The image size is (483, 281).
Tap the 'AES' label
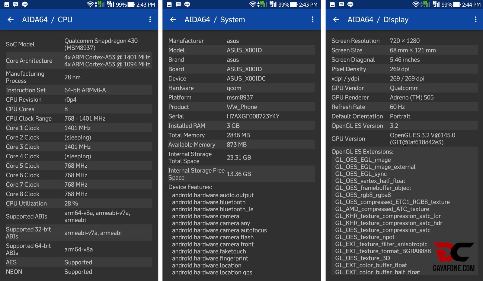click(11, 262)
